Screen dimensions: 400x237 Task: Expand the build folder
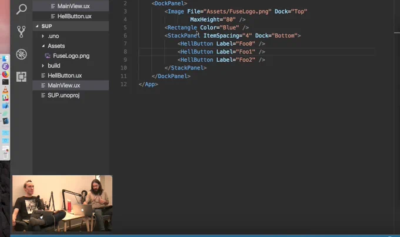tap(43, 66)
